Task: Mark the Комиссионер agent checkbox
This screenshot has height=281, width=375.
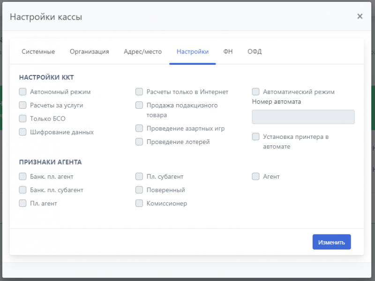Action: click(x=139, y=204)
